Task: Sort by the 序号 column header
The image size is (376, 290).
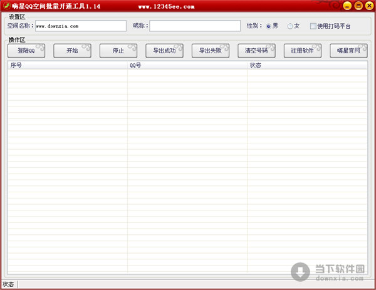Action: pos(68,65)
